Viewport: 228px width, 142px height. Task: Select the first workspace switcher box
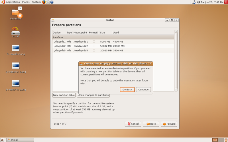tap(215, 140)
